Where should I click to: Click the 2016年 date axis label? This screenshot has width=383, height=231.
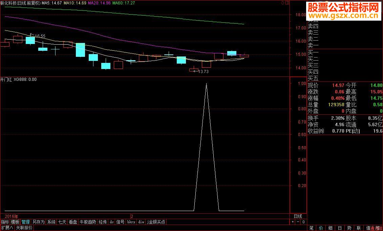pos(11,216)
